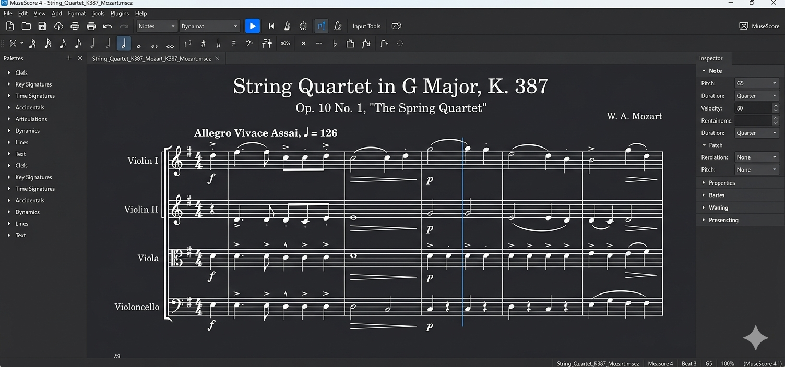Add a palette with the plus icon
This screenshot has height=367, width=785.
click(x=68, y=58)
